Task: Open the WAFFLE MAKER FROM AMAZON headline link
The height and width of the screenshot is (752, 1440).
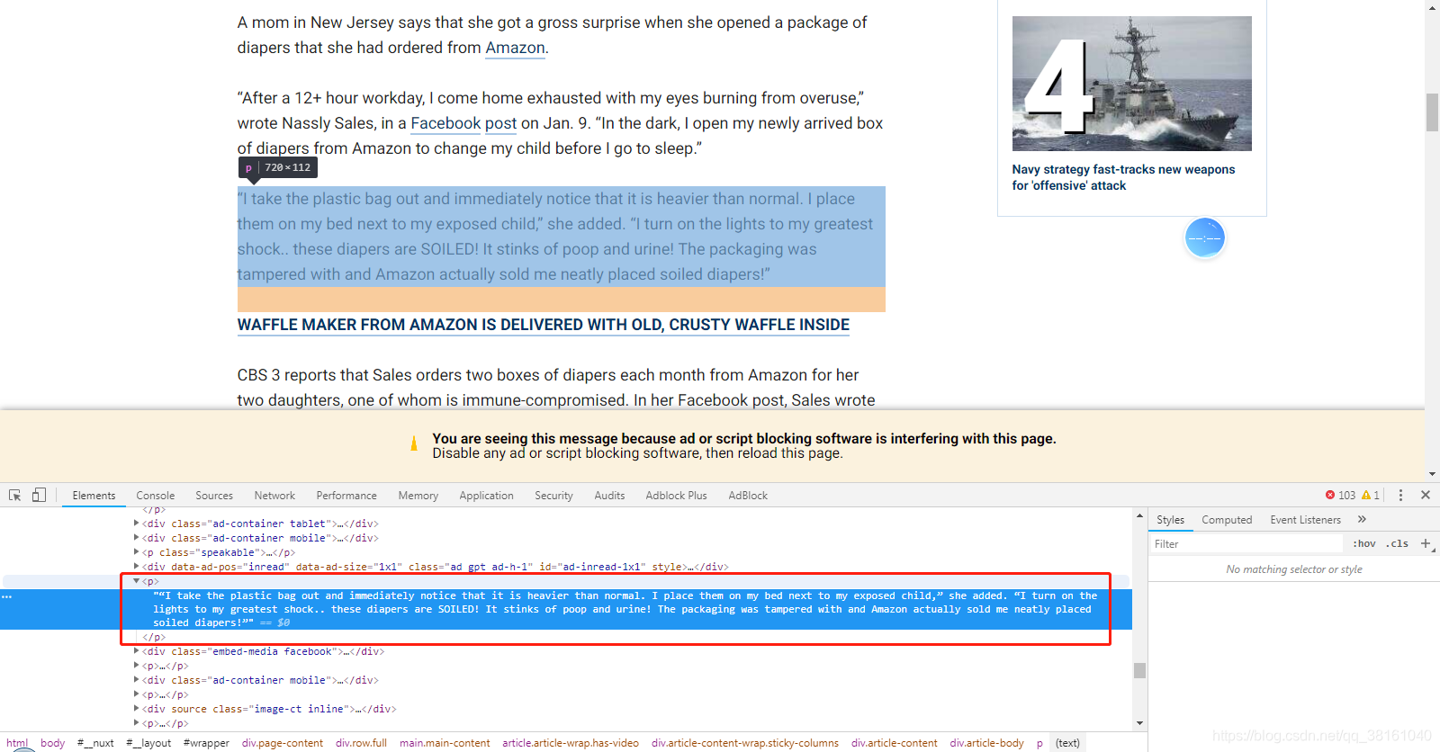Action: 544,325
